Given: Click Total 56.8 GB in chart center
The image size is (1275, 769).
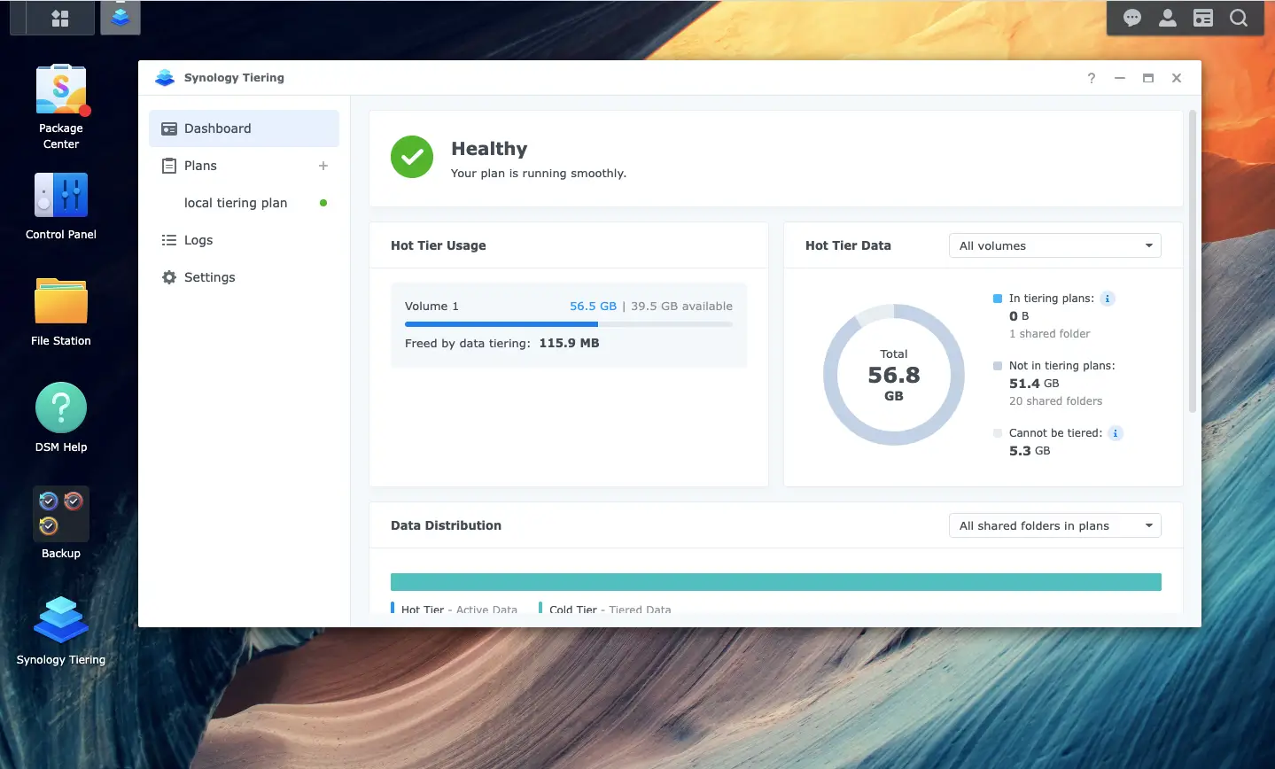Looking at the screenshot, I should tap(894, 375).
